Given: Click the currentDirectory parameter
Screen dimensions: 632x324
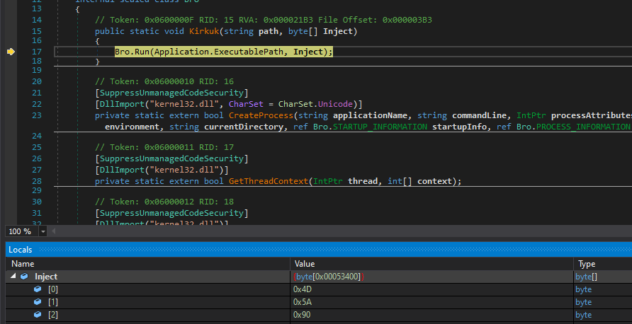Looking at the screenshot, I should [x=244, y=127].
